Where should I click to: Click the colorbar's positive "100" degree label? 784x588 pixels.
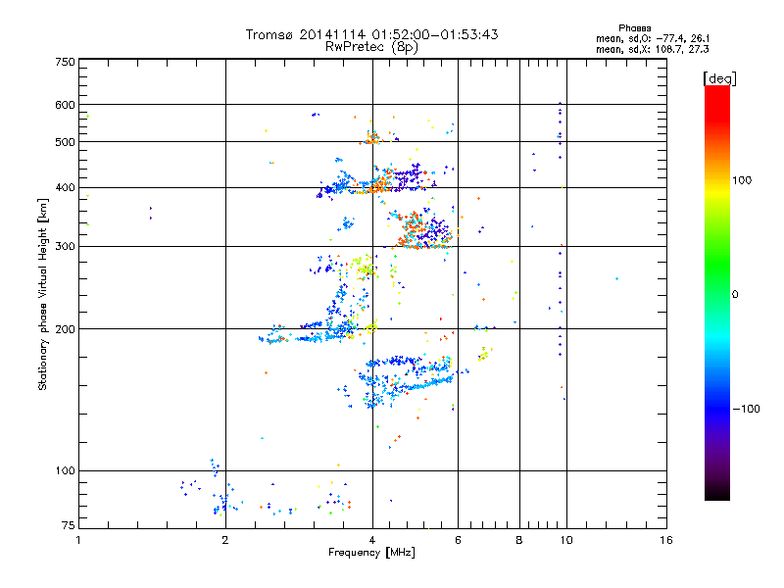[x=742, y=180]
